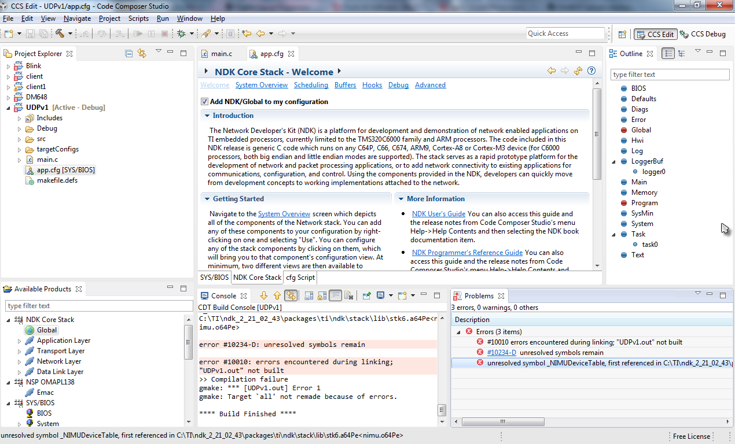Viewport: 735px width, 444px height.
Task: Click the New project icon in main toolbar
Action: (9, 34)
